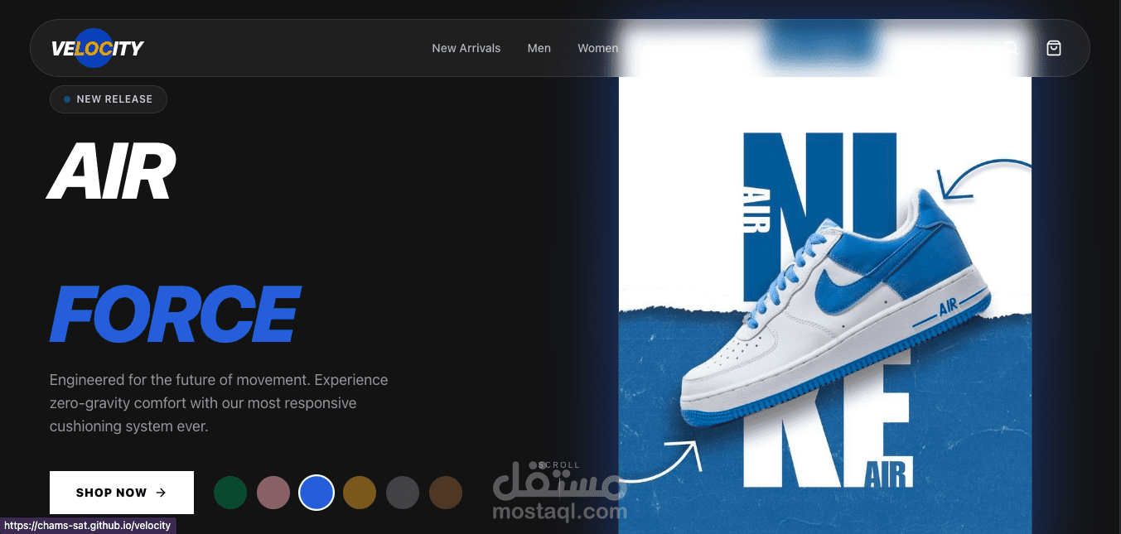The width and height of the screenshot is (1121, 534).
Task: Click the Scroll indicator label
Action: click(559, 465)
